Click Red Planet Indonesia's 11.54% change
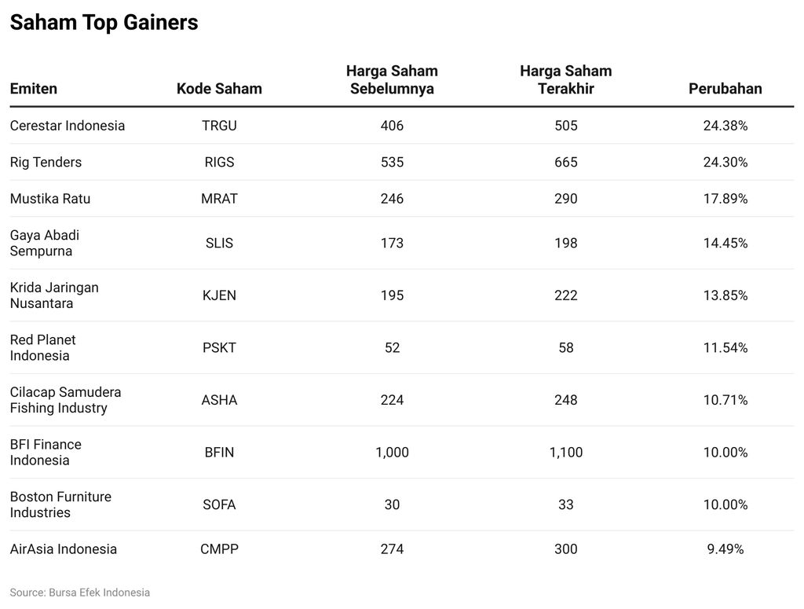The height and width of the screenshot is (609, 804). (725, 348)
